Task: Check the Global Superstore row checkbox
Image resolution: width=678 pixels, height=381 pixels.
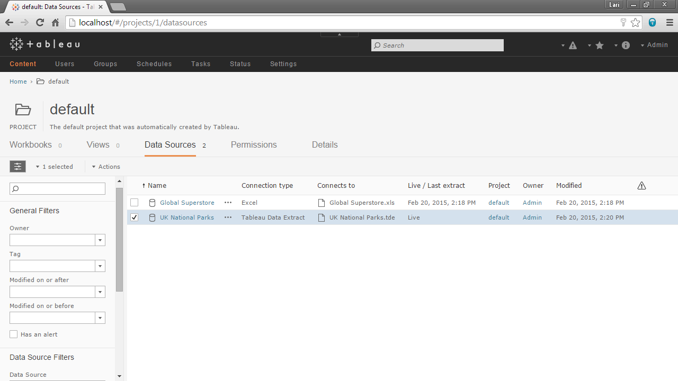Action: tap(135, 203)
